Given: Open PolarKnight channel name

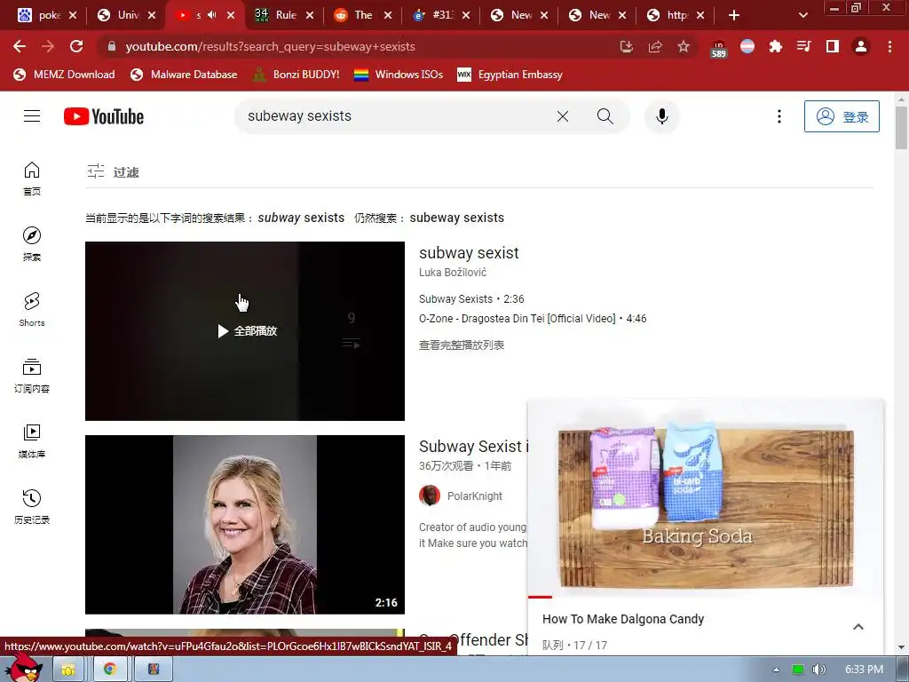Looking at the screenshot, I should (475, 496).
